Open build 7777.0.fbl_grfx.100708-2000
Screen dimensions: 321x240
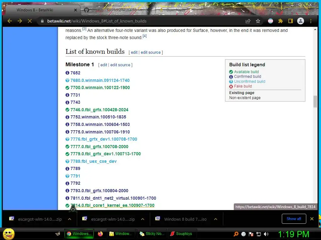[x=99, y=147]
